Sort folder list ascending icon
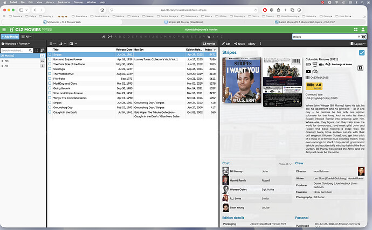Image resolution: width=372 pixels, height=230 pixels. pyautogui.click(x=37, y=51)
